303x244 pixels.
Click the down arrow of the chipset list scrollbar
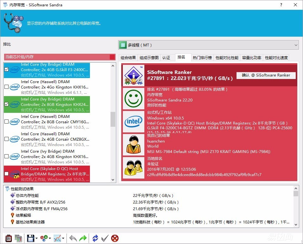pos(113,180)
